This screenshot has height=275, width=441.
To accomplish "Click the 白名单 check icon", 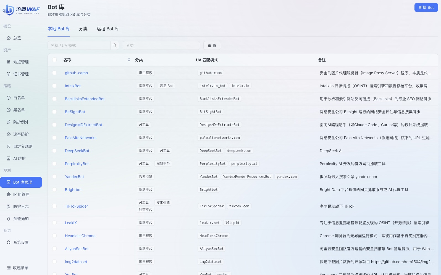I will (x=9, y=98).
